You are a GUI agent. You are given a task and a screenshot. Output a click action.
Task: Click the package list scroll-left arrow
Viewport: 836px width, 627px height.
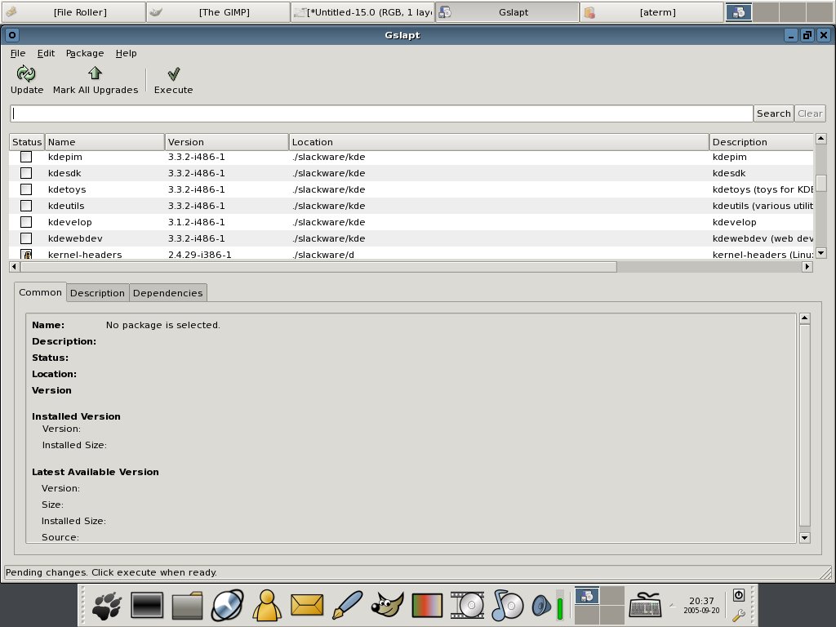click(15, 267)
